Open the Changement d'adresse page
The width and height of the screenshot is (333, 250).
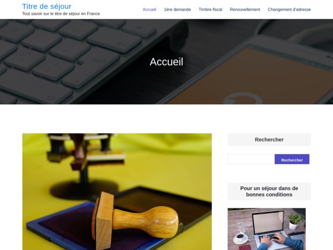point(289,9)
